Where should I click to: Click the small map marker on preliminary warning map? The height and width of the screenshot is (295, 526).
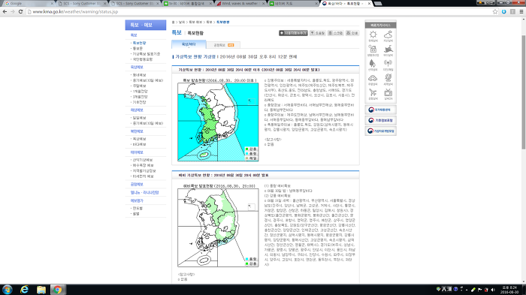251,207
